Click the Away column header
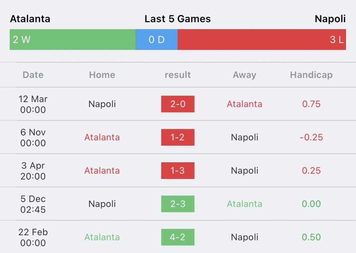This screenshot has height=253, width=356. coord(244,75)
